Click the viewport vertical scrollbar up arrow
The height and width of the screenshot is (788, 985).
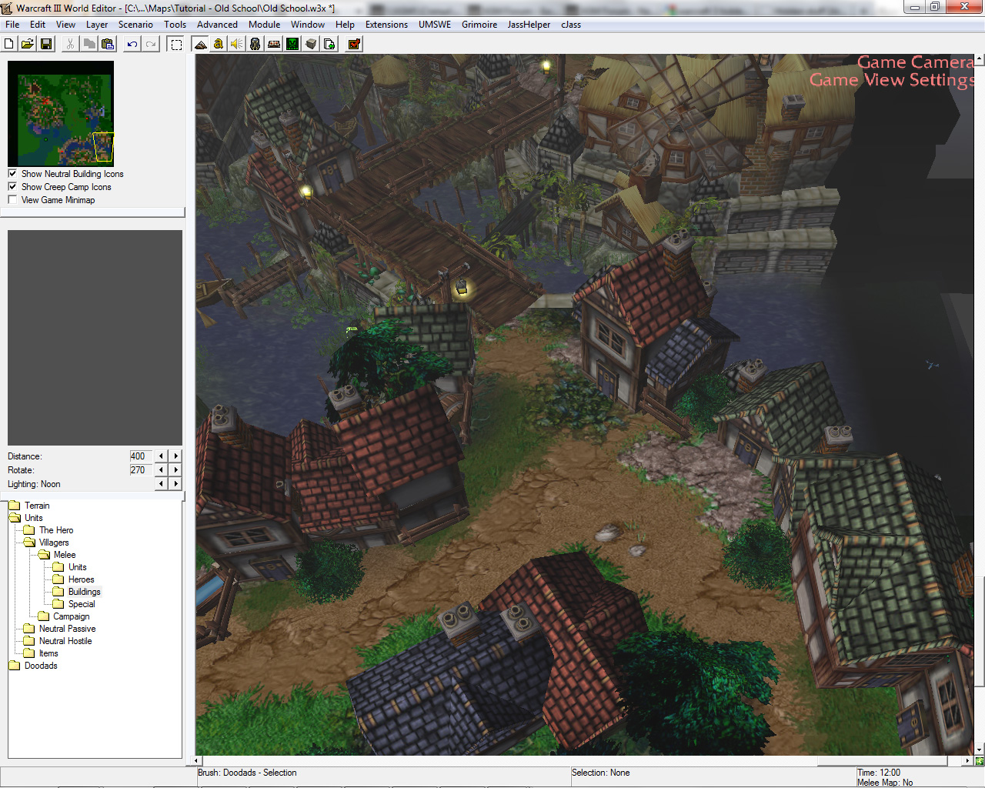979,58
